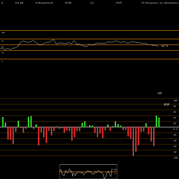This screenshot has height=179, width=179.
Task: Click the MR panel title label
Action: (x=160, y=93)
